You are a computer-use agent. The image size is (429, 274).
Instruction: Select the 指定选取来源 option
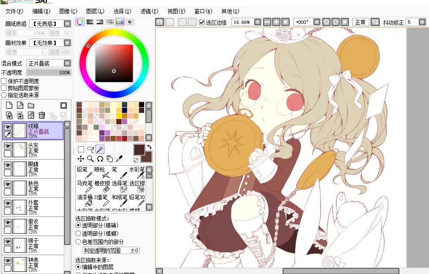click(x=4, y=95)
